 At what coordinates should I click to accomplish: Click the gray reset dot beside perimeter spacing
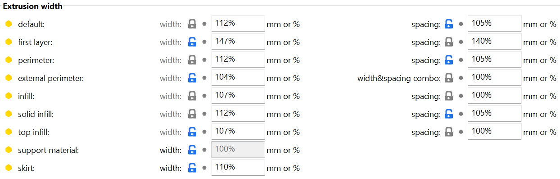point(461,60)
